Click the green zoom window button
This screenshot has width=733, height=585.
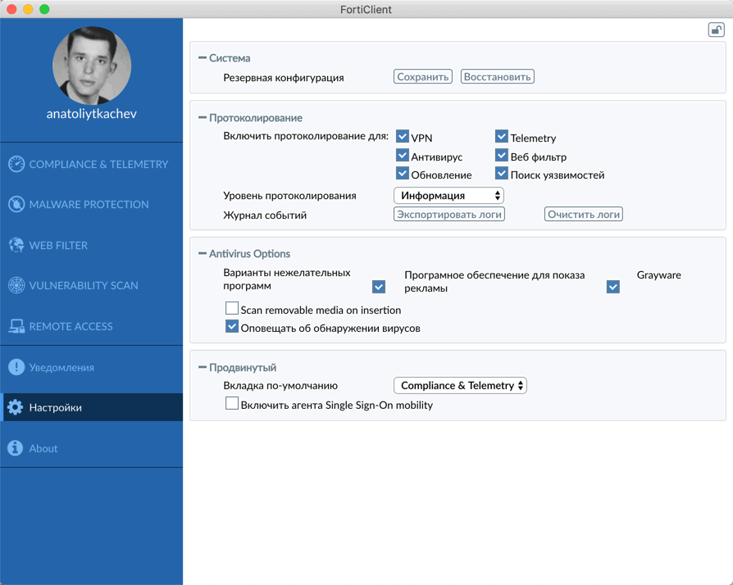tap(44, 9)
